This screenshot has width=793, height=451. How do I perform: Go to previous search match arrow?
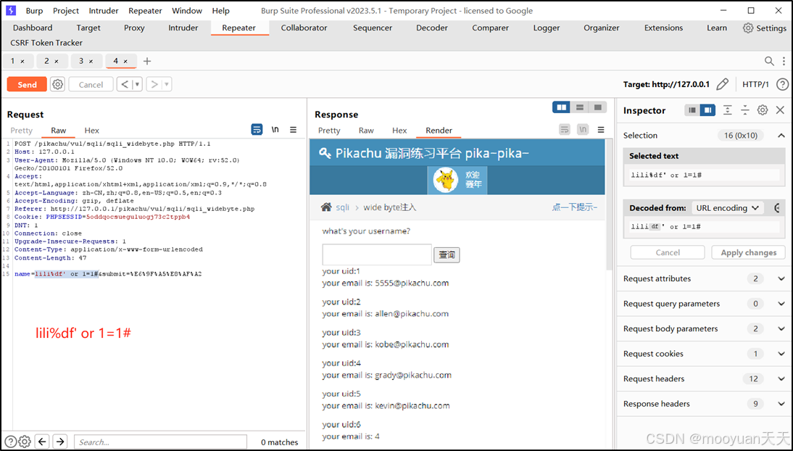pyautogui.click(x=43, y=442)
